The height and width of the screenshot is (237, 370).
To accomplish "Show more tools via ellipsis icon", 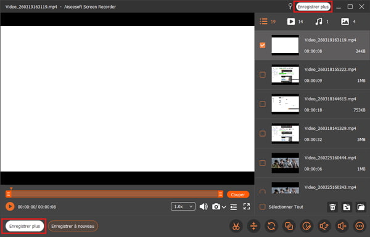I will (x=360, y=226).
